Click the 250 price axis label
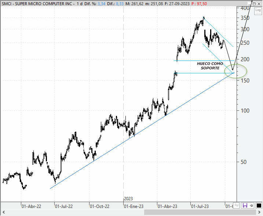The image size is (263, 216). (x=245, y=43)
